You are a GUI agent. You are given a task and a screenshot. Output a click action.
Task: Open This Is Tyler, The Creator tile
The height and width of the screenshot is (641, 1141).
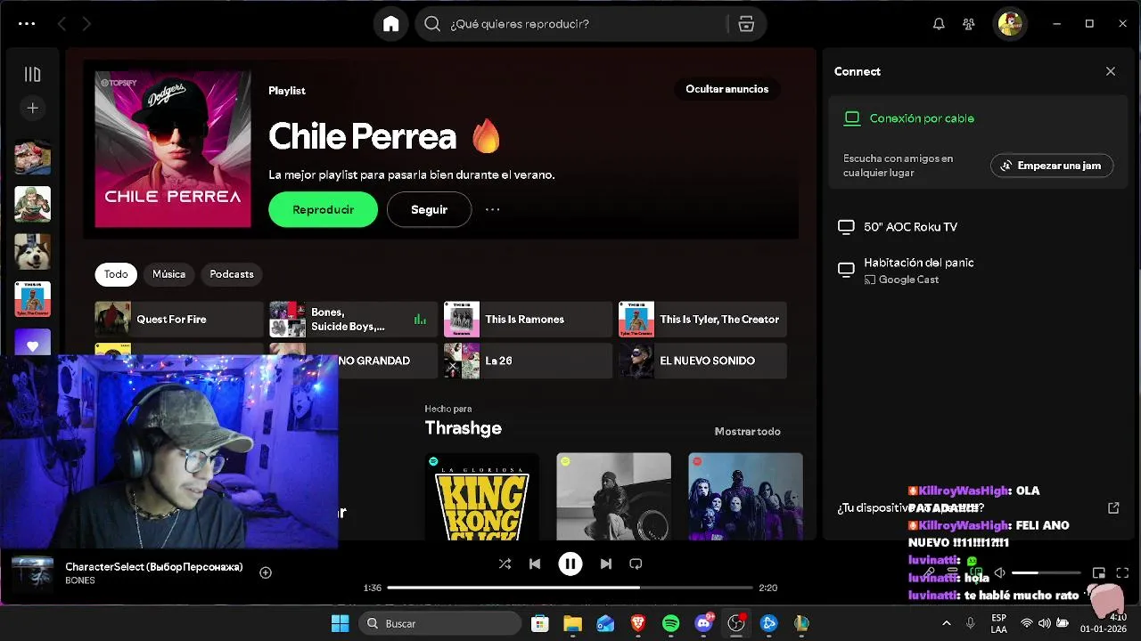tap(702, 319)
